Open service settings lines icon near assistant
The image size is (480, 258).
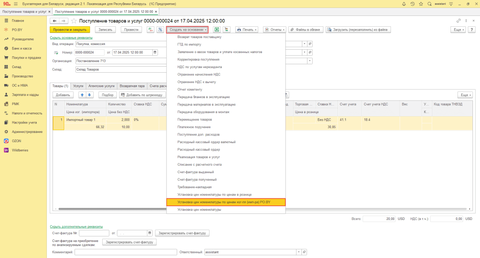pyautogui.click(x=451, y=4)
